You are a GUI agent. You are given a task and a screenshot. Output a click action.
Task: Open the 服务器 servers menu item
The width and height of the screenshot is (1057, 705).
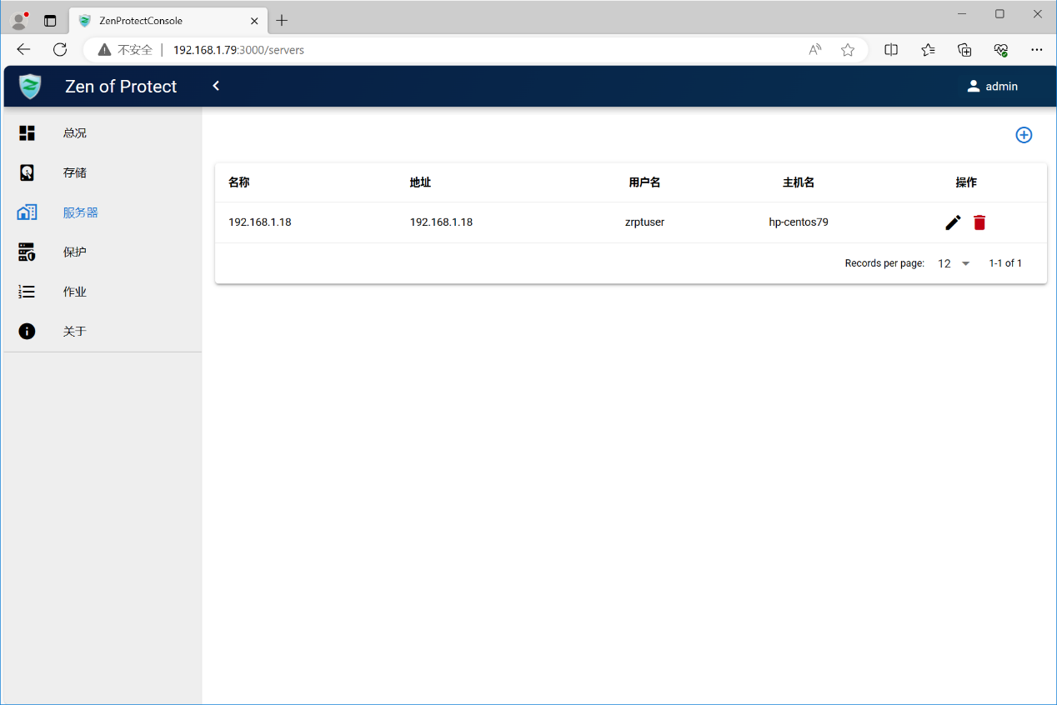(80, 212)
